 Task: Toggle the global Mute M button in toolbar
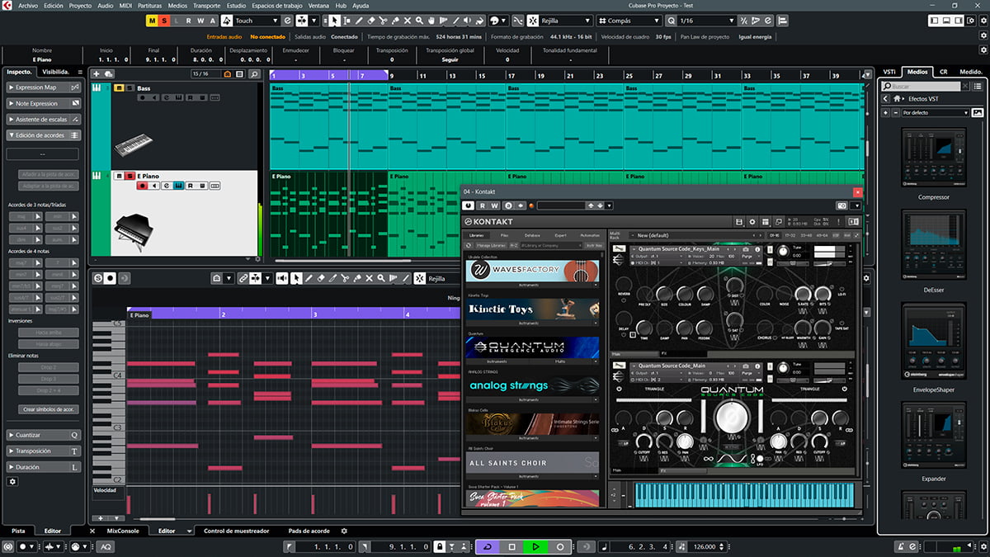(x=153, y=20)
